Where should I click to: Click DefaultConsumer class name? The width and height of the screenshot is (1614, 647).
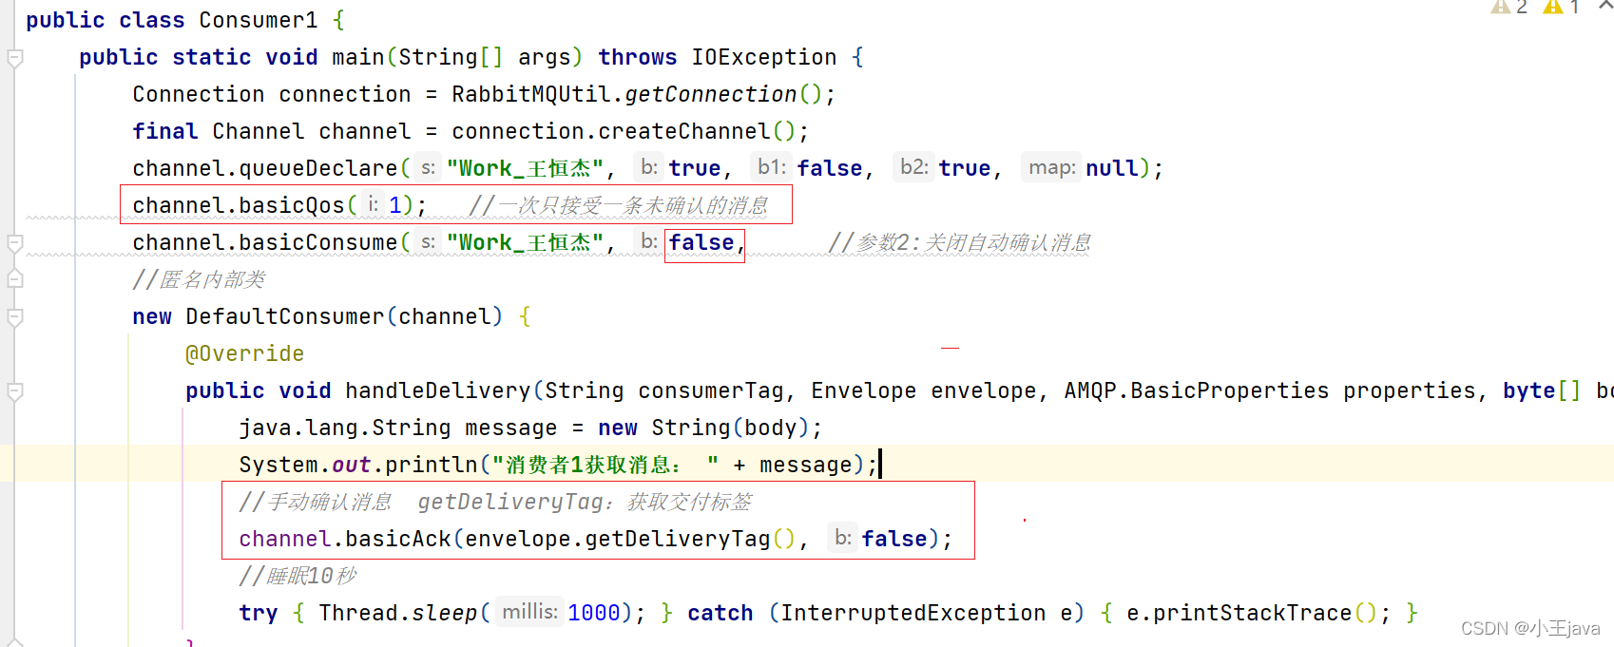pos(285,316)
